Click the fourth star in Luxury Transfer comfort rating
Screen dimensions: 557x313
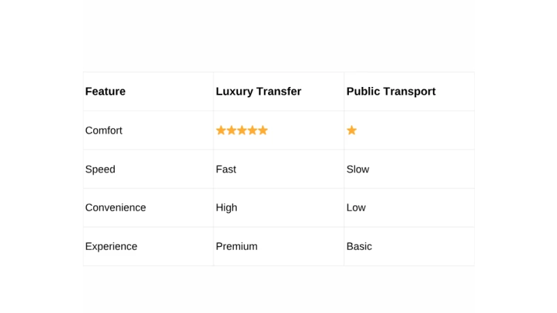click(x=252, y=130)
